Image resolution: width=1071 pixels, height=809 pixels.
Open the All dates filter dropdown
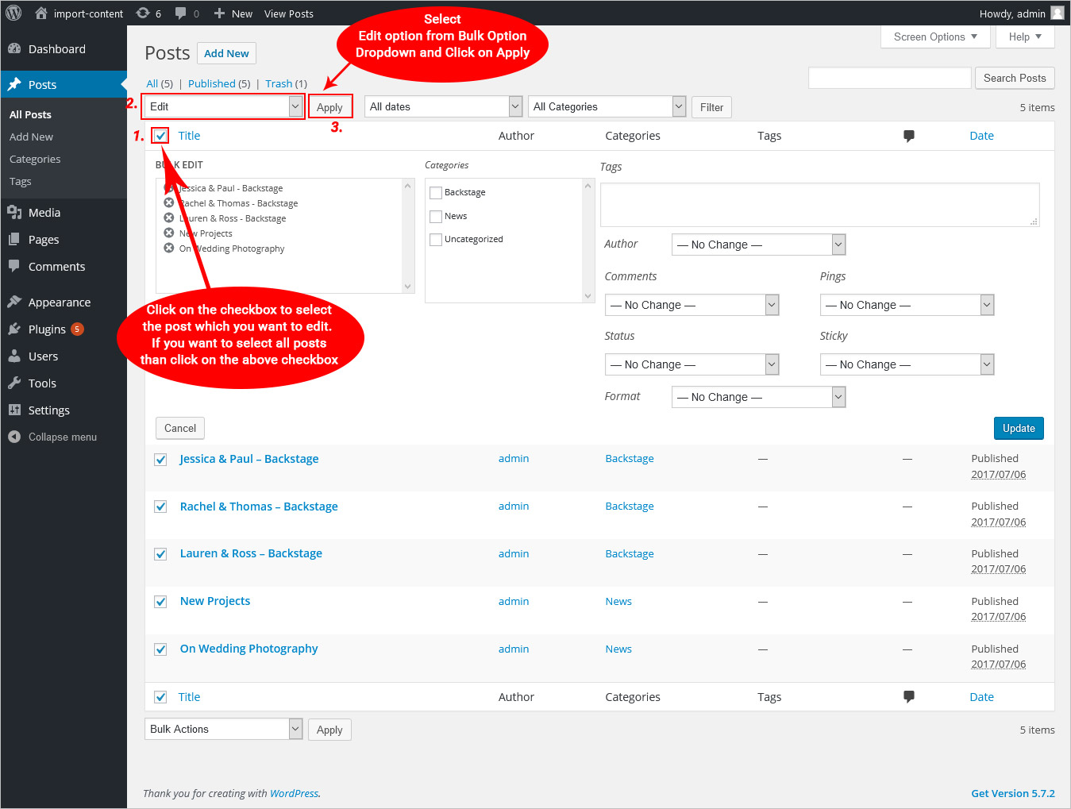[443, 106]
